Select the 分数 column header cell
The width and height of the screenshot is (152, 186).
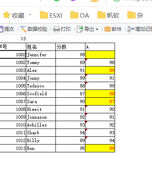point(70,47)
